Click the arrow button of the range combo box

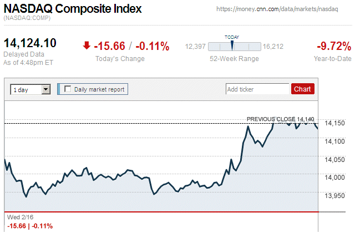pyautogui.click(x=46, y=89)
